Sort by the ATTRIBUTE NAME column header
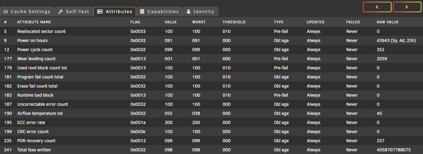 [34, 22]
